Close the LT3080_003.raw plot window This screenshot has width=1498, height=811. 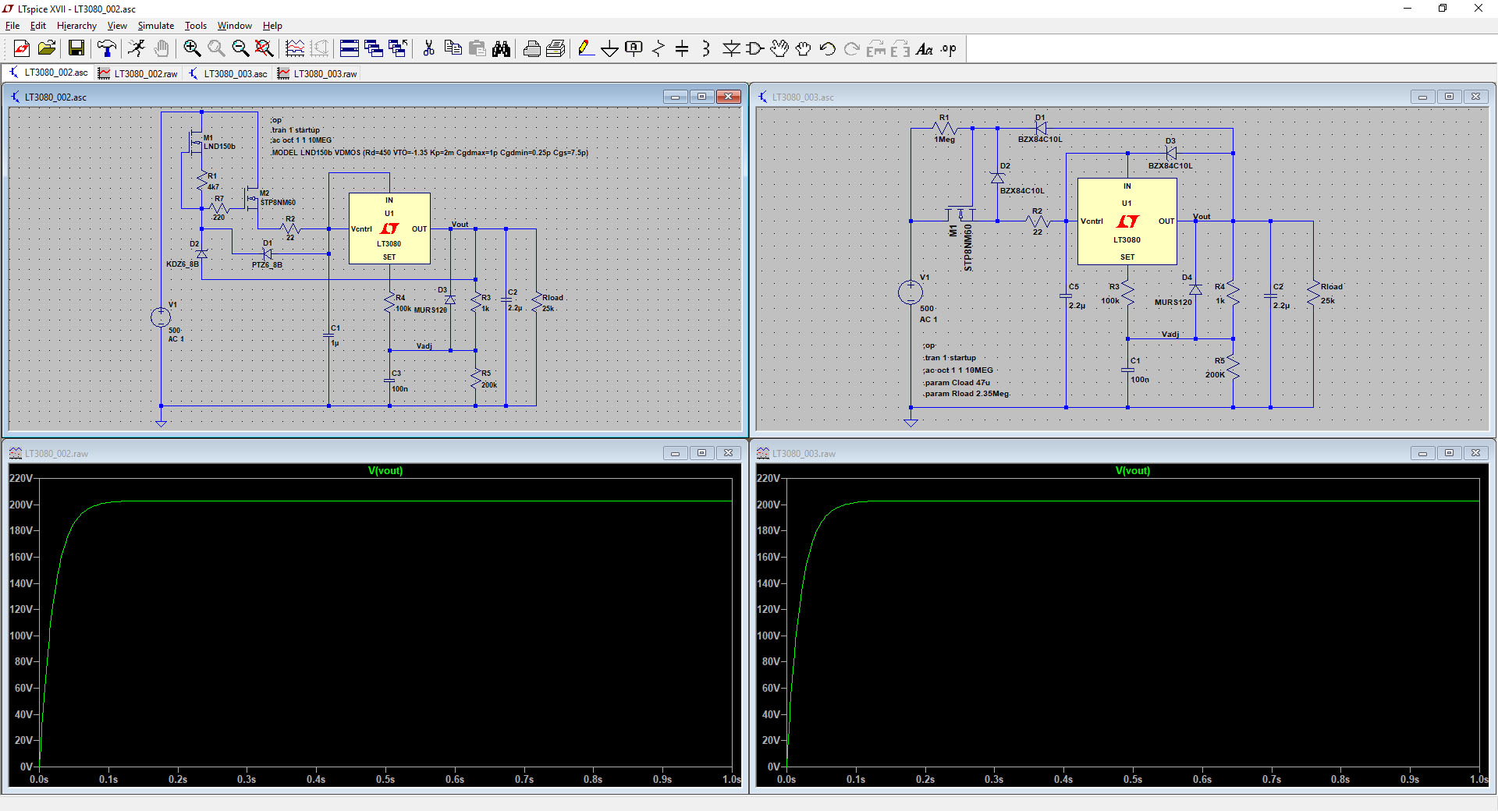point(1475,453)
